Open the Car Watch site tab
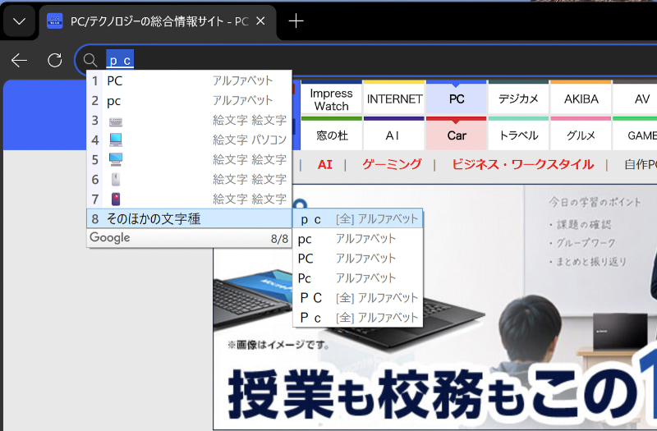The height and width of the screenshot is (431, 657). 457,135
